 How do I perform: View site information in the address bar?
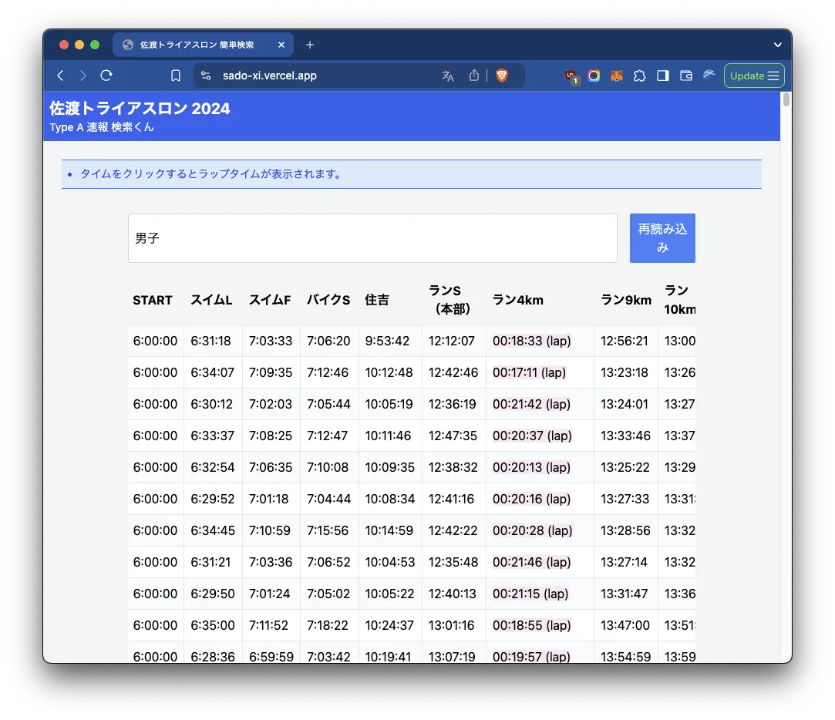[x=205, y=76]
